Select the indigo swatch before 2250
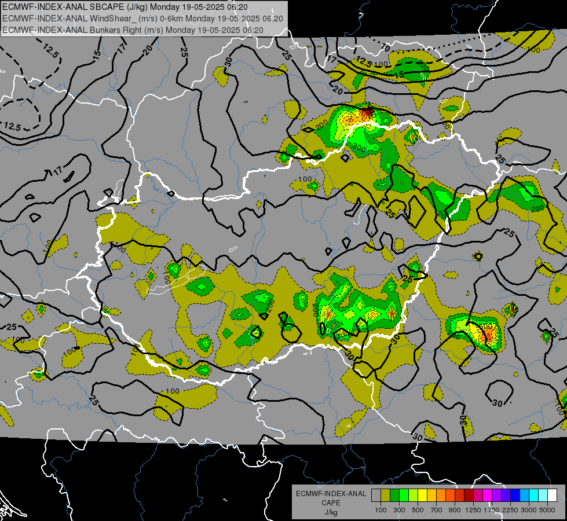This screenshot has width=567, height=521. 506,496
